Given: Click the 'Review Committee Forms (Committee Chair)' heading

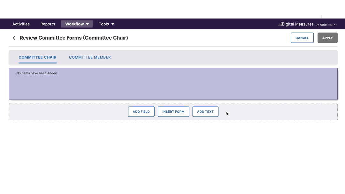Looking at the screenshot, I should 74,38.
